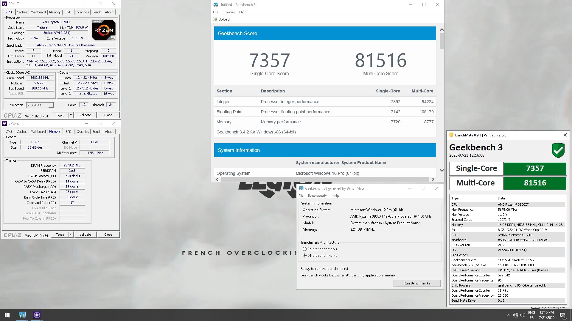Click the Geekbench horizontal scrollbar thumb
572x321 pixels.
325,179
